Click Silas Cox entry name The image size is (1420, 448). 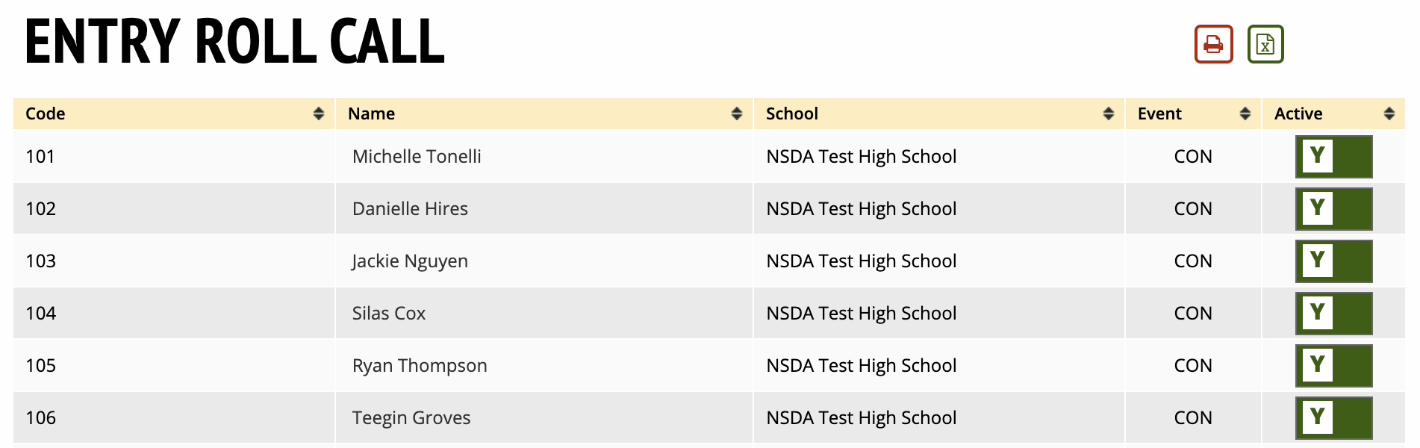(388, 314)
